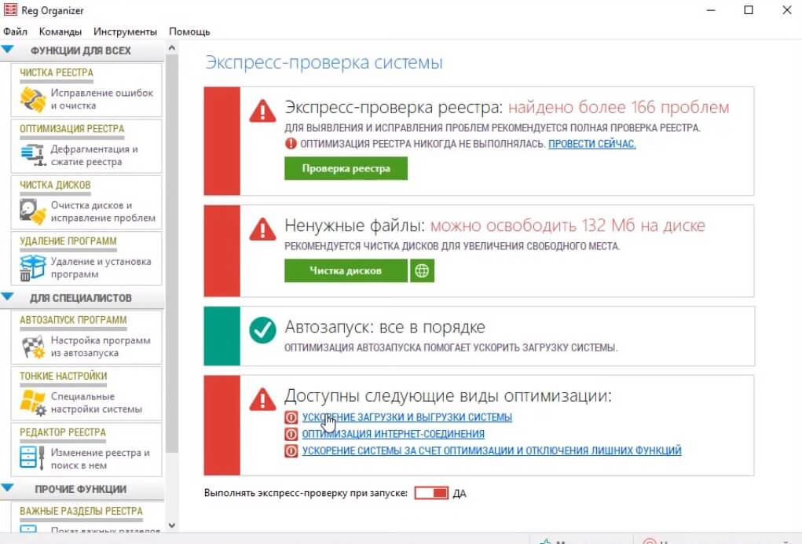
Task: Open the Команды menu
Action: (x=60, y=31)
